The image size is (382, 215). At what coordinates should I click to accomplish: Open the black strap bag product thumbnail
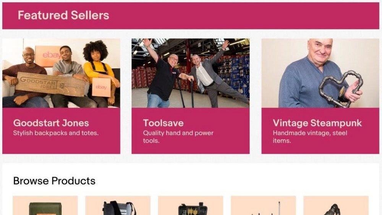[118, 205]
